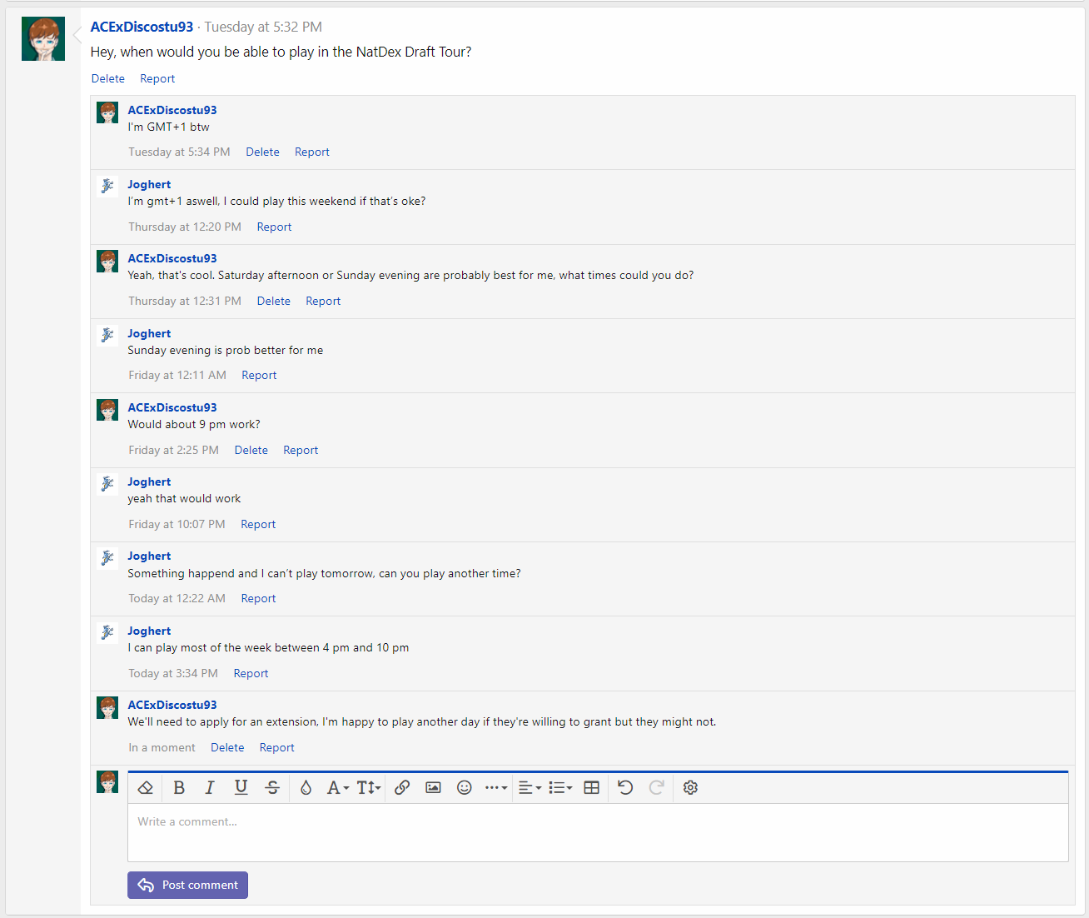Image resolution: width=1089 pixels, height=918 pixels.
Task: Open the text color droplet picker
Action: (x=306, y=788)
